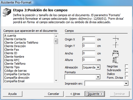This screenshot has height=100, width=133.
Task: Go back with the Atras button
Action: click(x=75, y=94)
